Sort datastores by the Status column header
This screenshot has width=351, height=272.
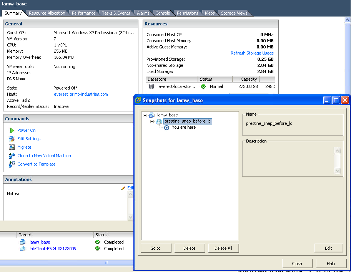(215, 79)
